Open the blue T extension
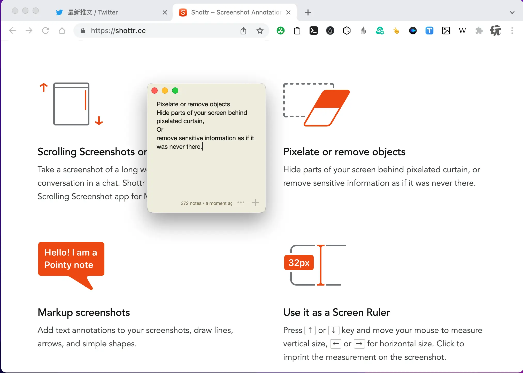Viewport: 523px width, 373px height. pyautogui.click(x=429, y=31)
